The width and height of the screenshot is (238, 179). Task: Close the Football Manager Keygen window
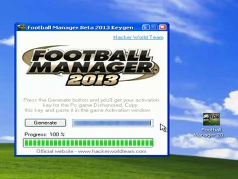coord(163,28)
